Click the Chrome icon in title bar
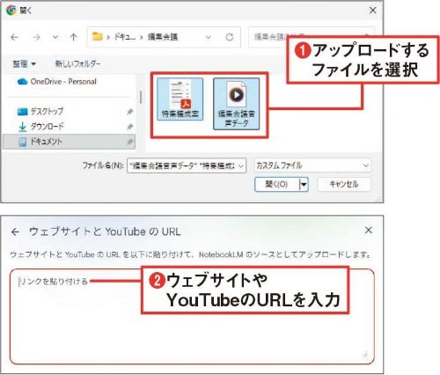This screenshot has height=375, width=440. coord(11,11)
